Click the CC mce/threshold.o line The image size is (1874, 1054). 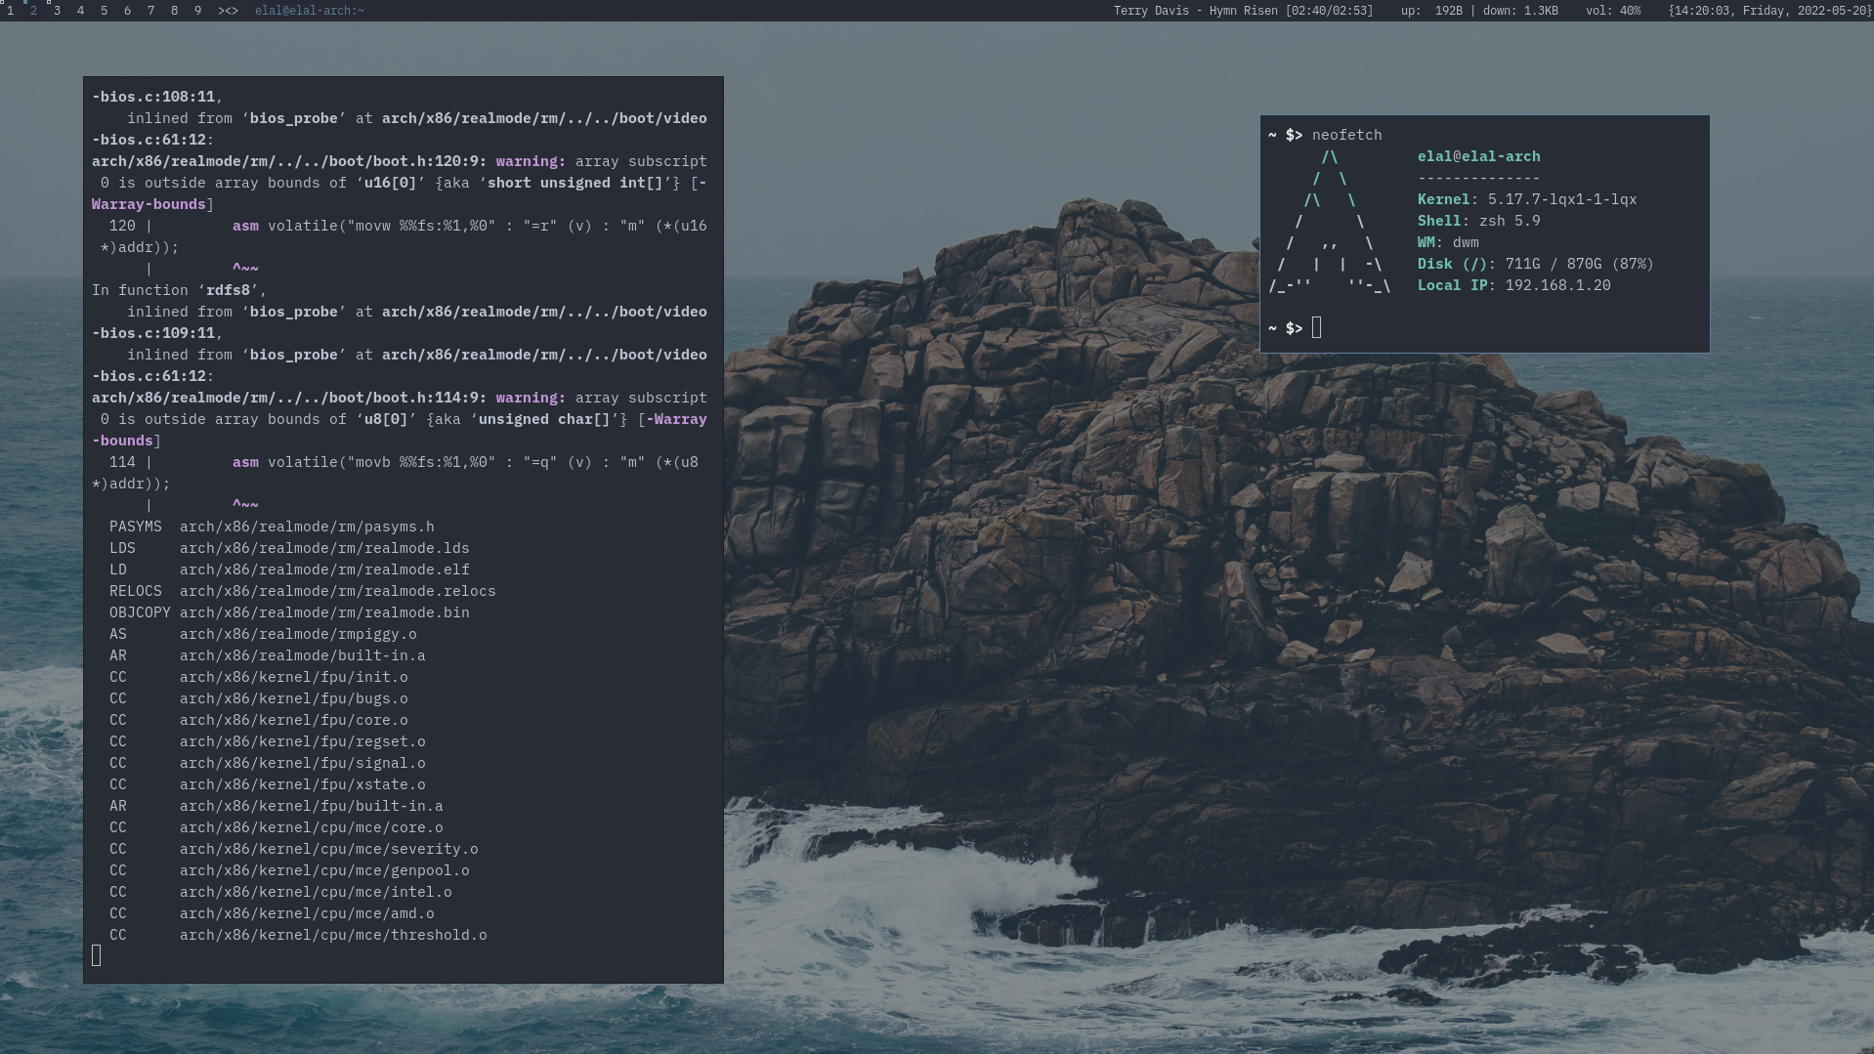click(x=298, y=935)
